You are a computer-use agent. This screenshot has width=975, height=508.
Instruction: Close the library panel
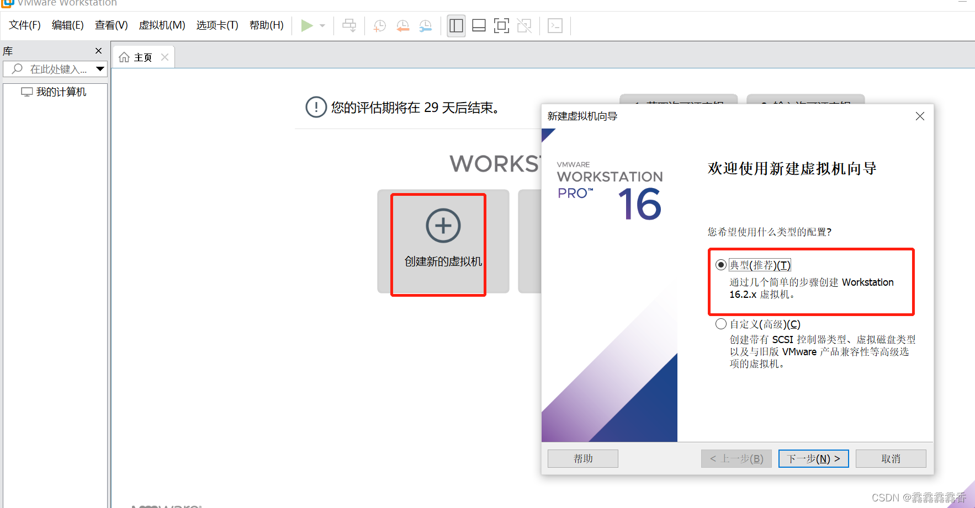[99, 51]
